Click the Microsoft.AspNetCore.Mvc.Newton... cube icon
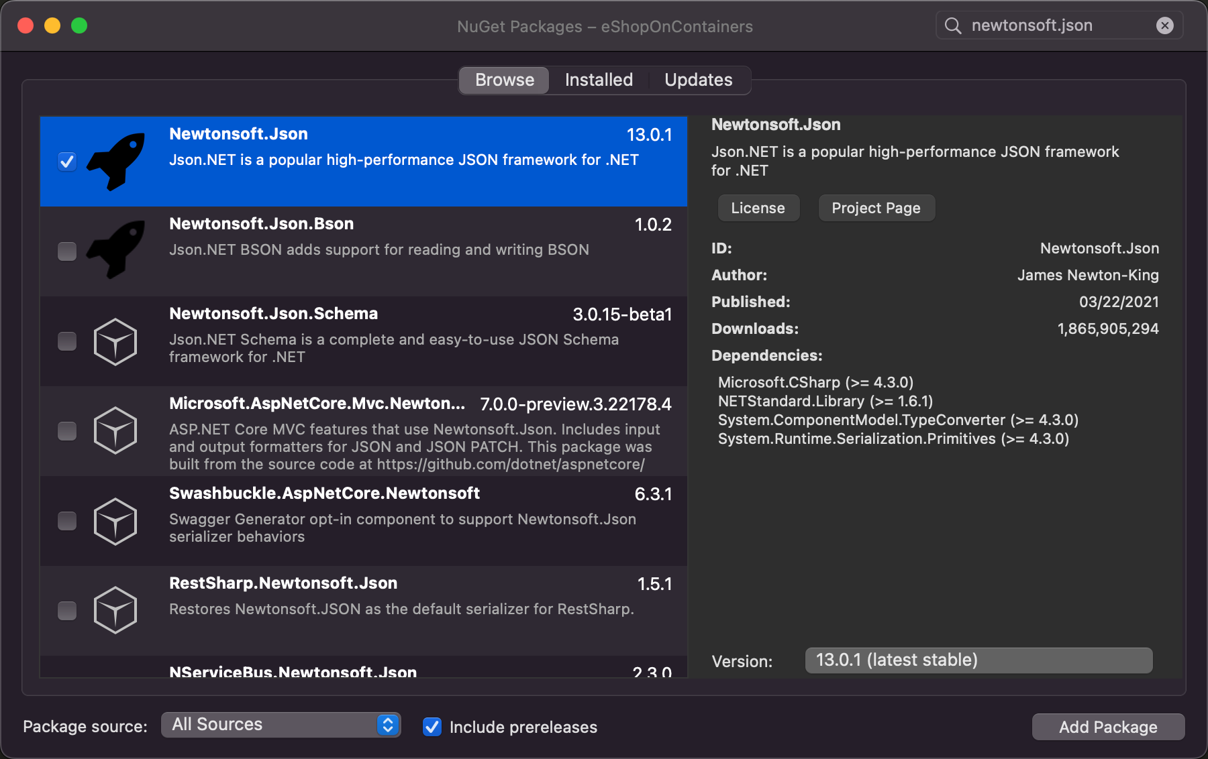The height and width of the screenshot is (759, 1208). [x=115, y=430]
